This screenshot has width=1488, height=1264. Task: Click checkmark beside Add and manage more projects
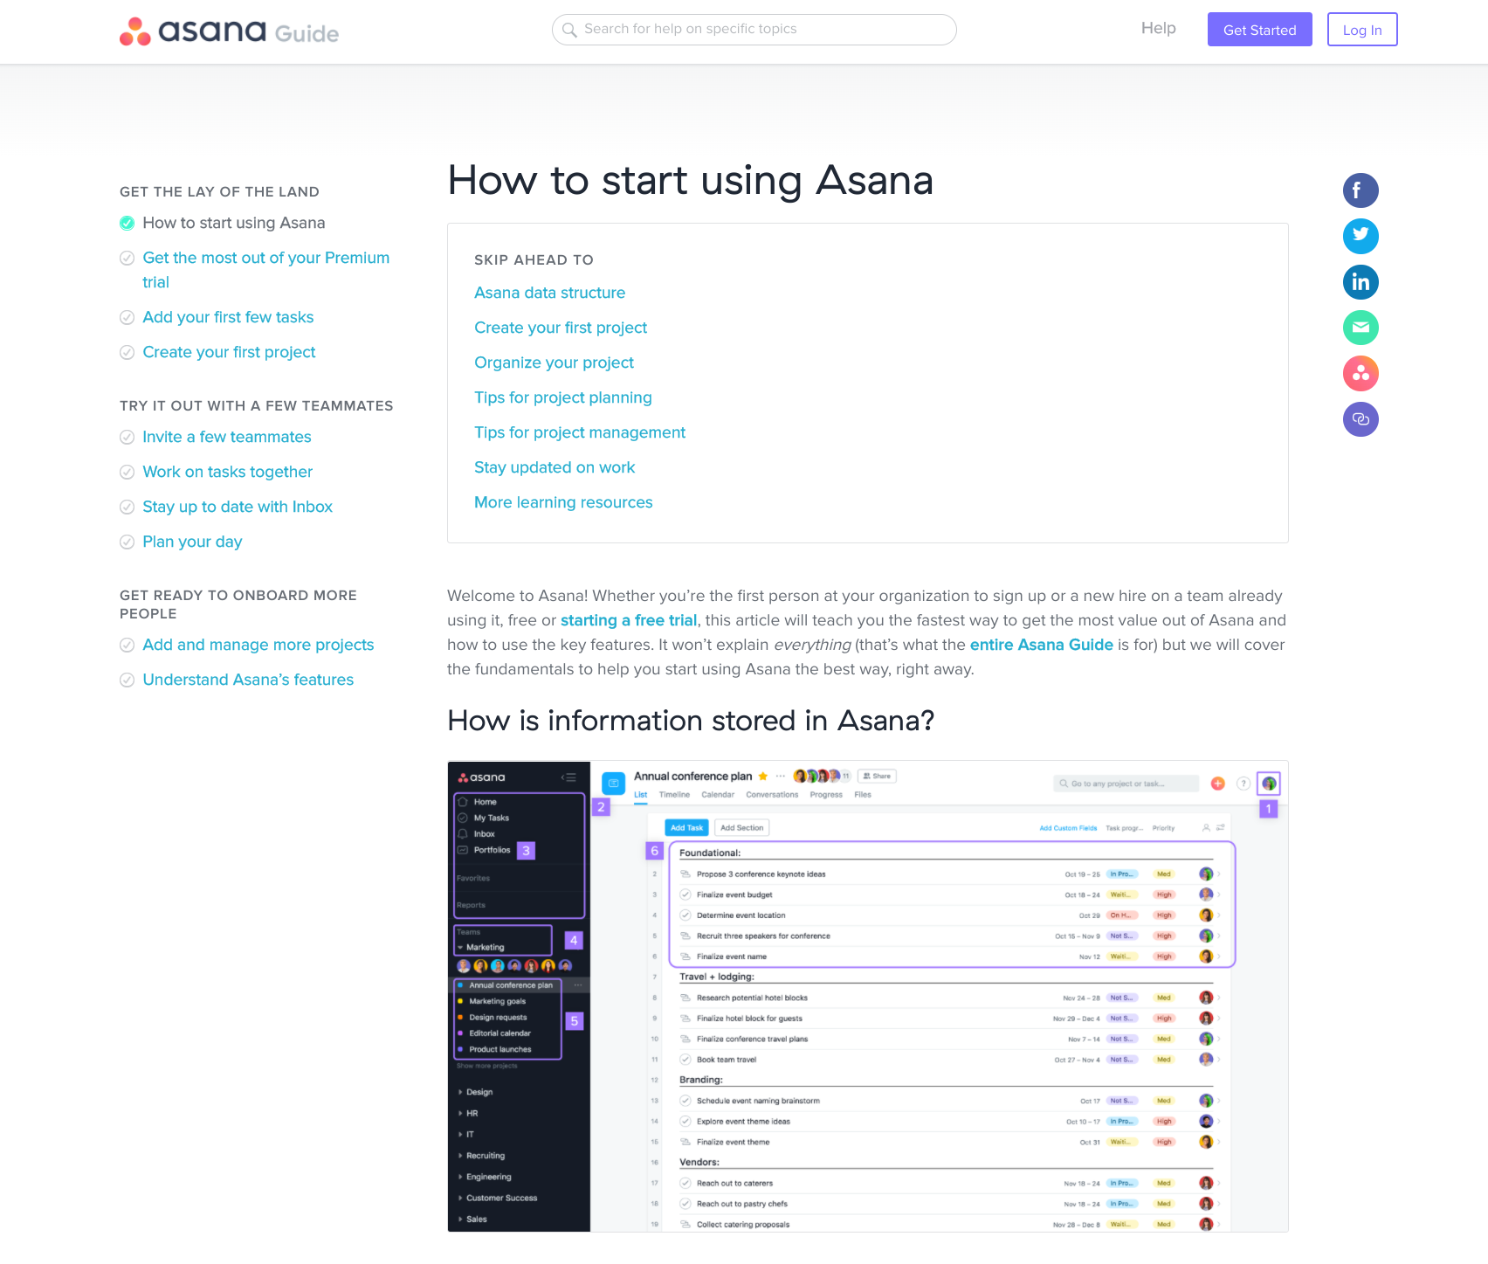(x=127, y=645)
